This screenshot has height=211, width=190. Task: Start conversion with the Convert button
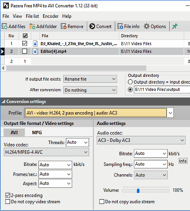coord(100,26)
